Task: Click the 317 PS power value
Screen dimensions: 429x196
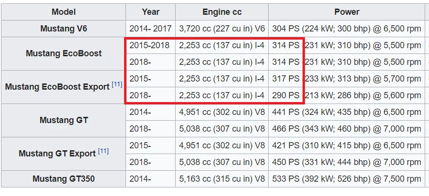Action: [x=286, y=79]
